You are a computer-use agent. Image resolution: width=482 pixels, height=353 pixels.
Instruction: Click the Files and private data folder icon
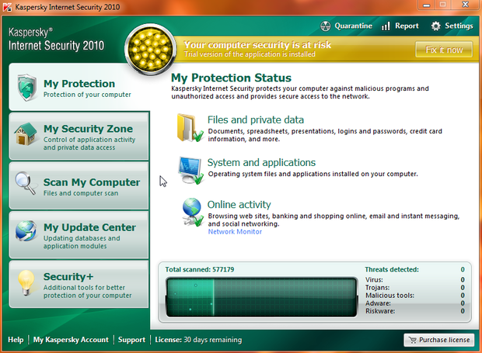point(190,128)
